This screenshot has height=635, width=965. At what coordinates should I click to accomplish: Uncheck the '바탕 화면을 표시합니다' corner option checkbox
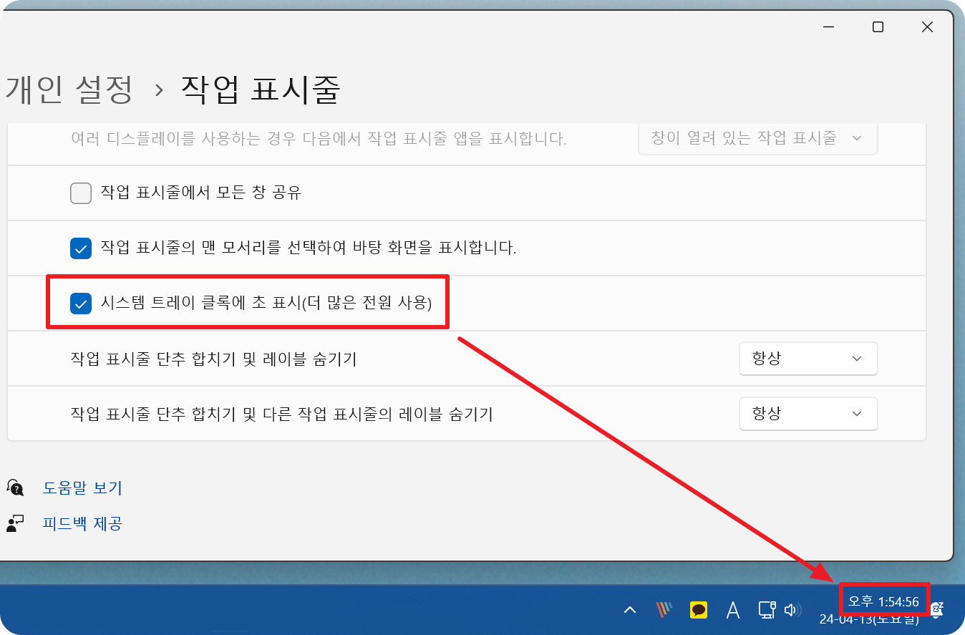tap(81, 248)
